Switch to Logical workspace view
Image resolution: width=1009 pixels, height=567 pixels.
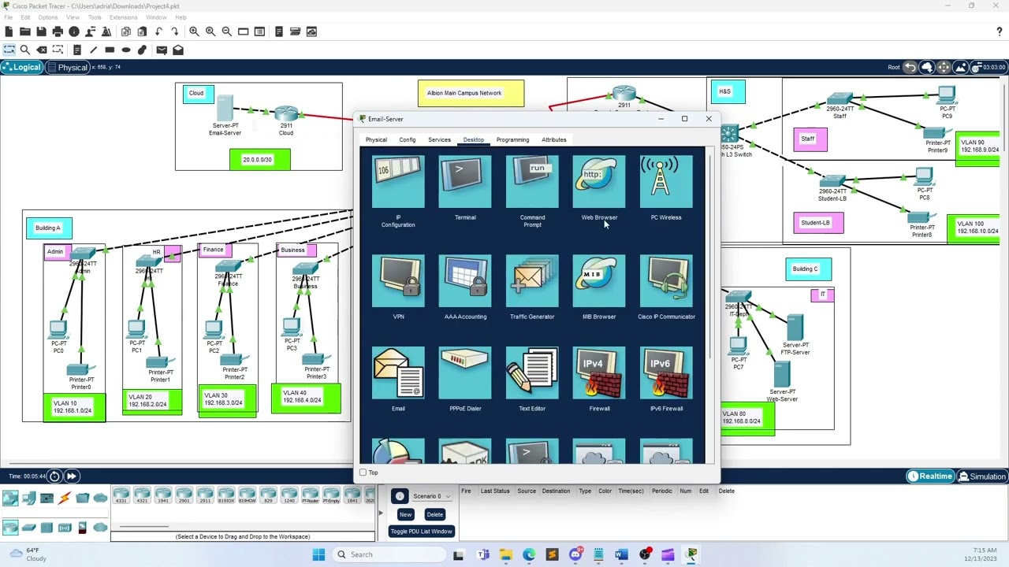point(22,68)
